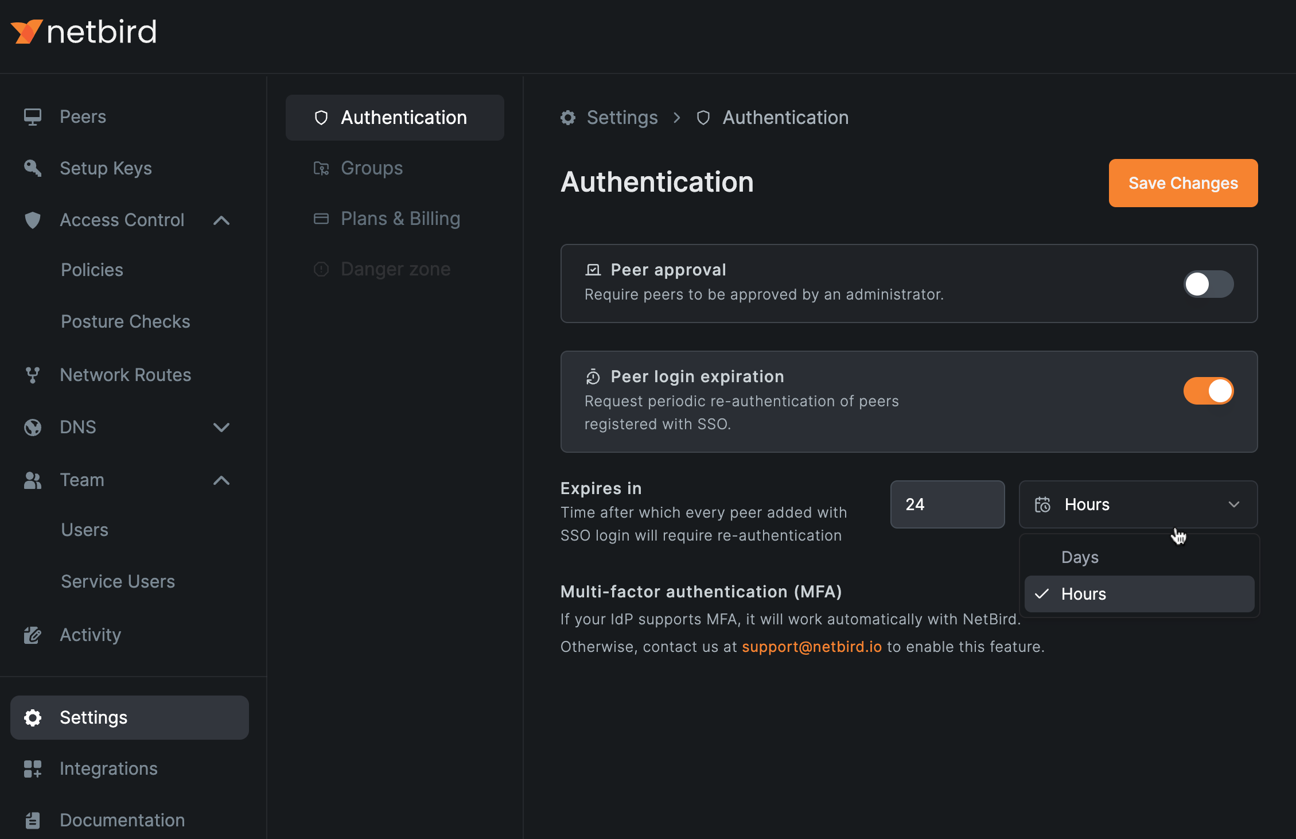Click the DNS globe icon
Screen dimensions: 1296x839
point(33,427)
